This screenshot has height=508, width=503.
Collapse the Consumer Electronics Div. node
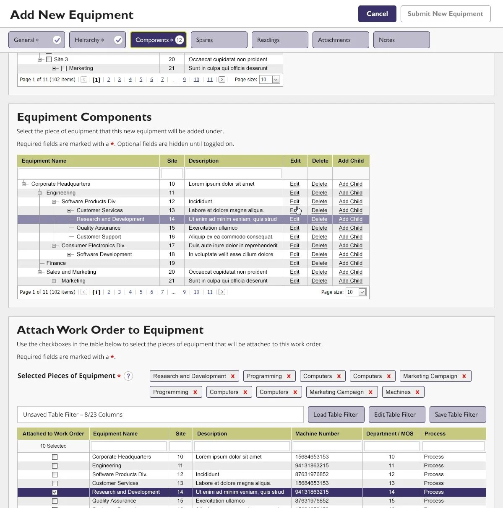click(54, 246)
